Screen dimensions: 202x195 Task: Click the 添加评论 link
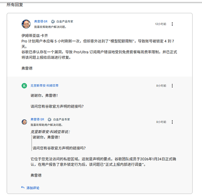(x=33, y=188)
